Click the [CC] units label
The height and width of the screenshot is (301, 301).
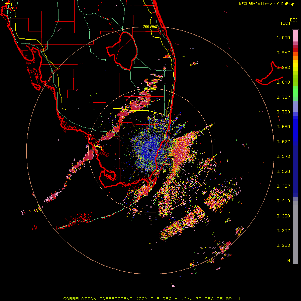pos(285,23)
